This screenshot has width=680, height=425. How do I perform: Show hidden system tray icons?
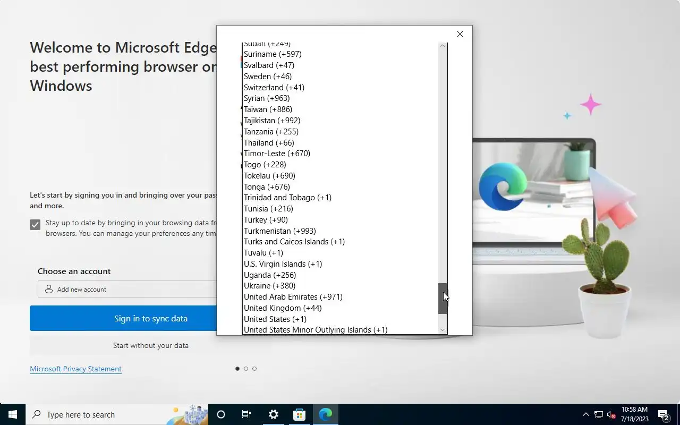[x=585, y=414]
